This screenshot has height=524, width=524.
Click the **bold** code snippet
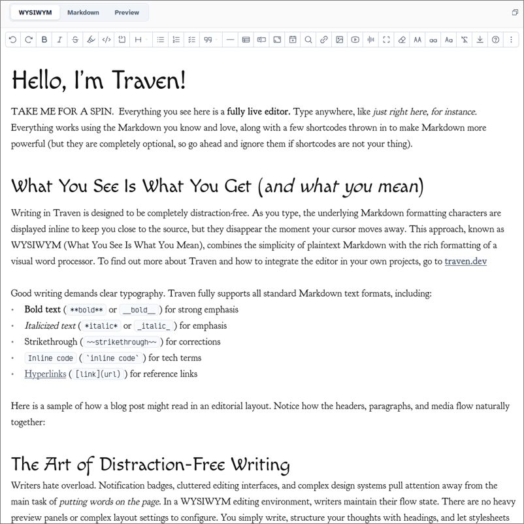86,310
